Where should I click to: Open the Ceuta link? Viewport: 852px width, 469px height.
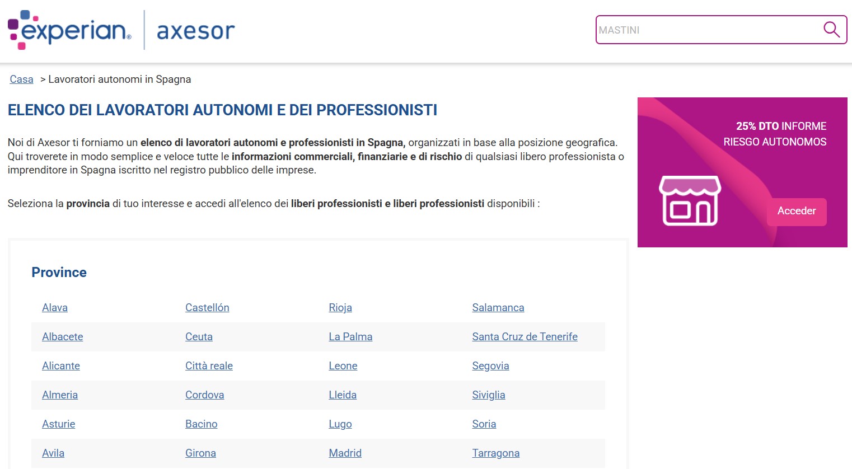[x=199, y=337]
